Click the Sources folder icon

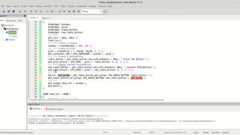click(x=7, y=33)
